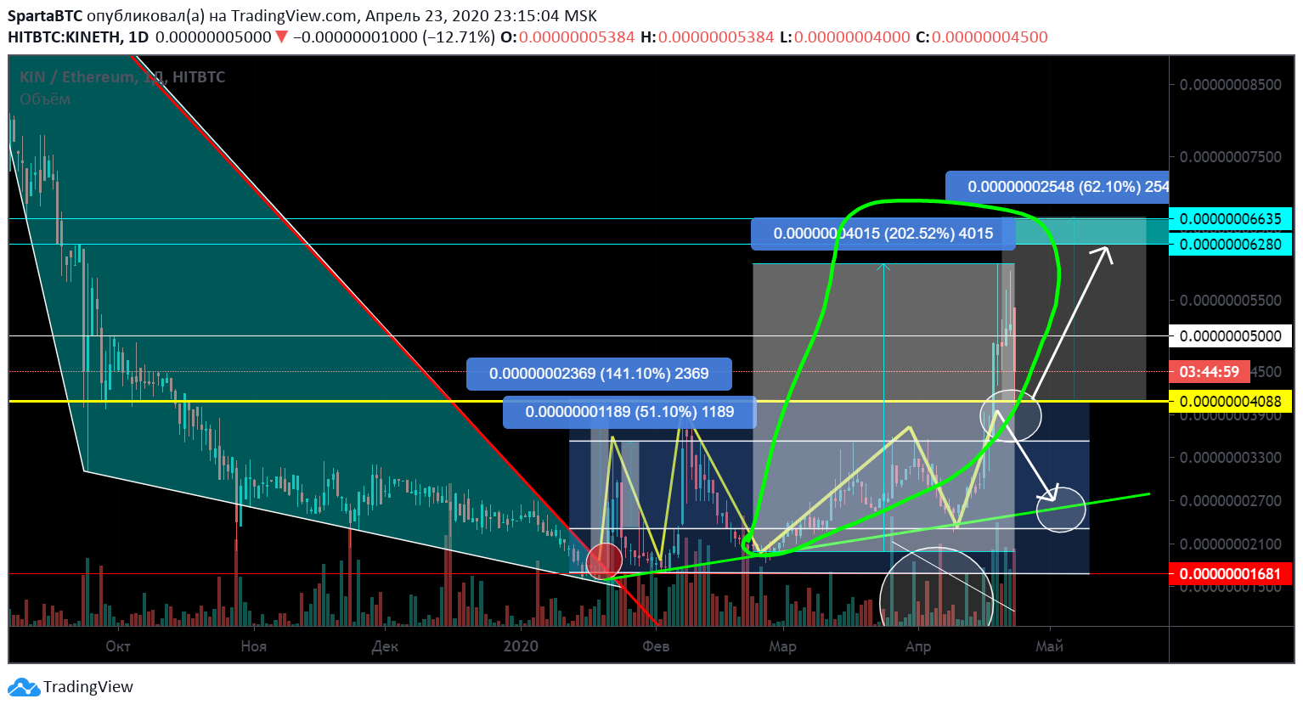Select the 51.10% measurement label

(x=629, y=412)
